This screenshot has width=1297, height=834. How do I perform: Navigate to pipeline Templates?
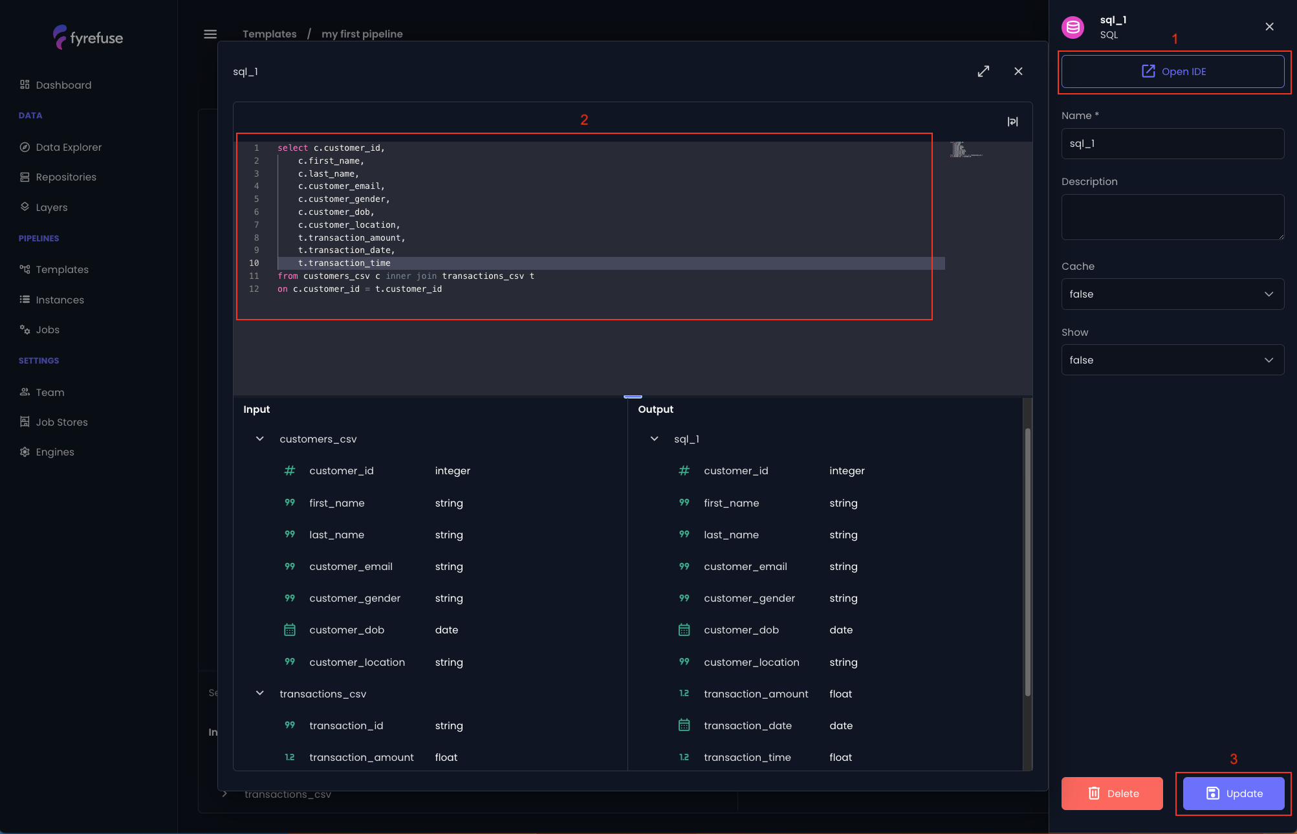(54, 269)
